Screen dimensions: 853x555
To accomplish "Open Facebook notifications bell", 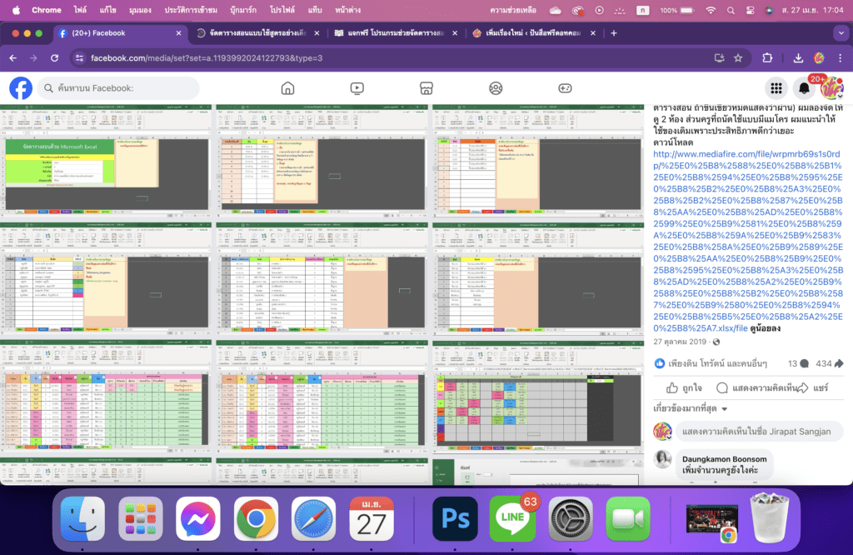I will click(x=804, y=88).
